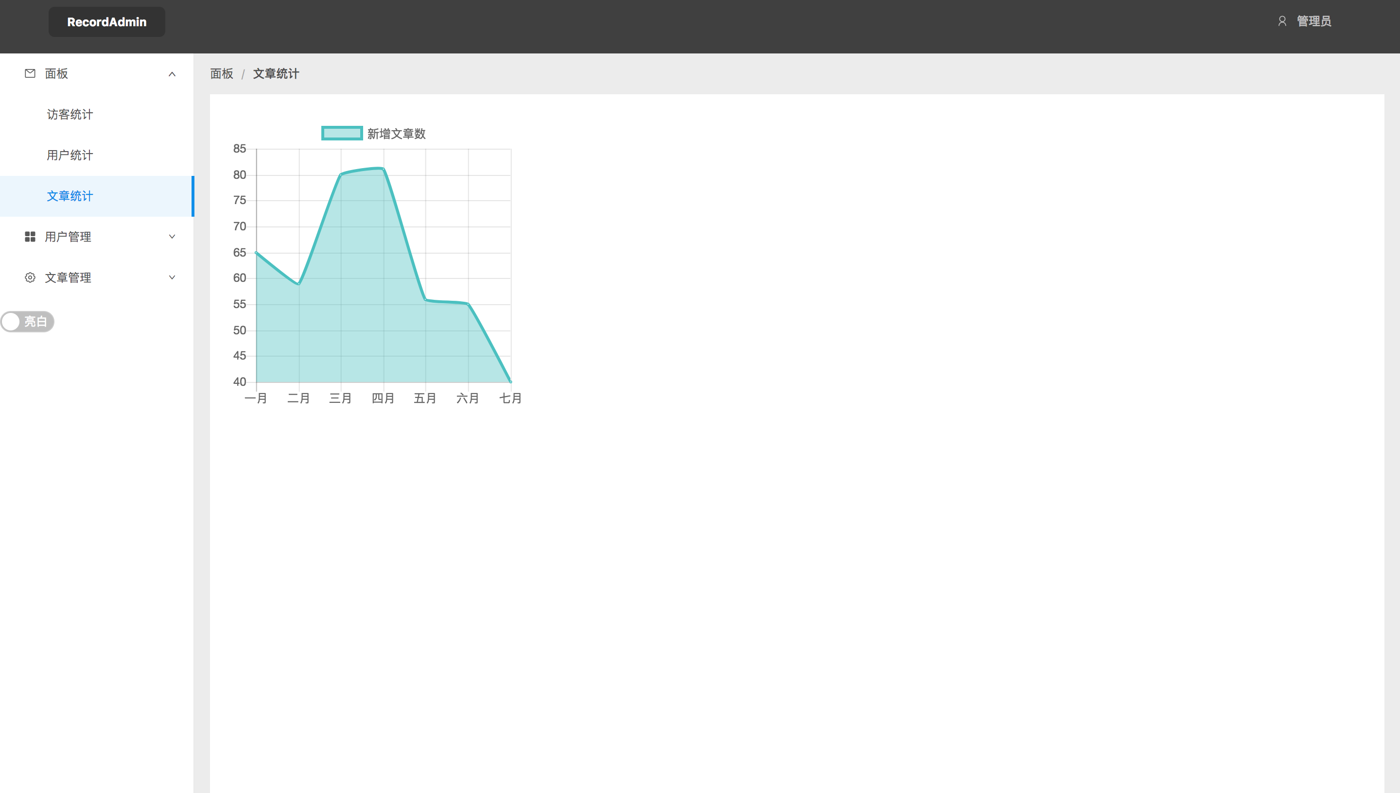
Task: Expand the 文章管理 chevron arrow
Action: [x=172, y=277]
